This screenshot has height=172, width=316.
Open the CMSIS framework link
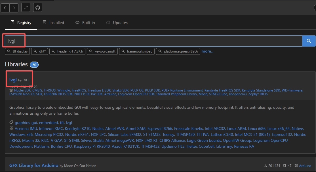[37, 90]
